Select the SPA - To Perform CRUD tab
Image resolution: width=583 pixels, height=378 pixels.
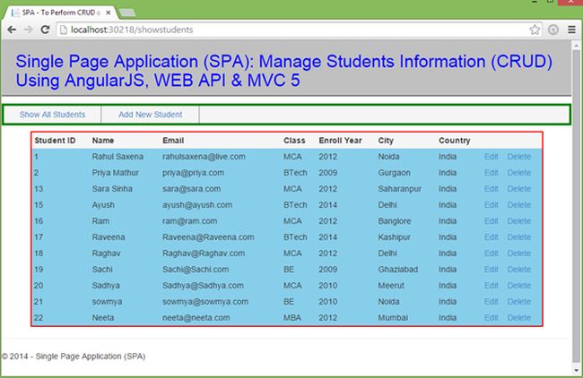point(60,13)
